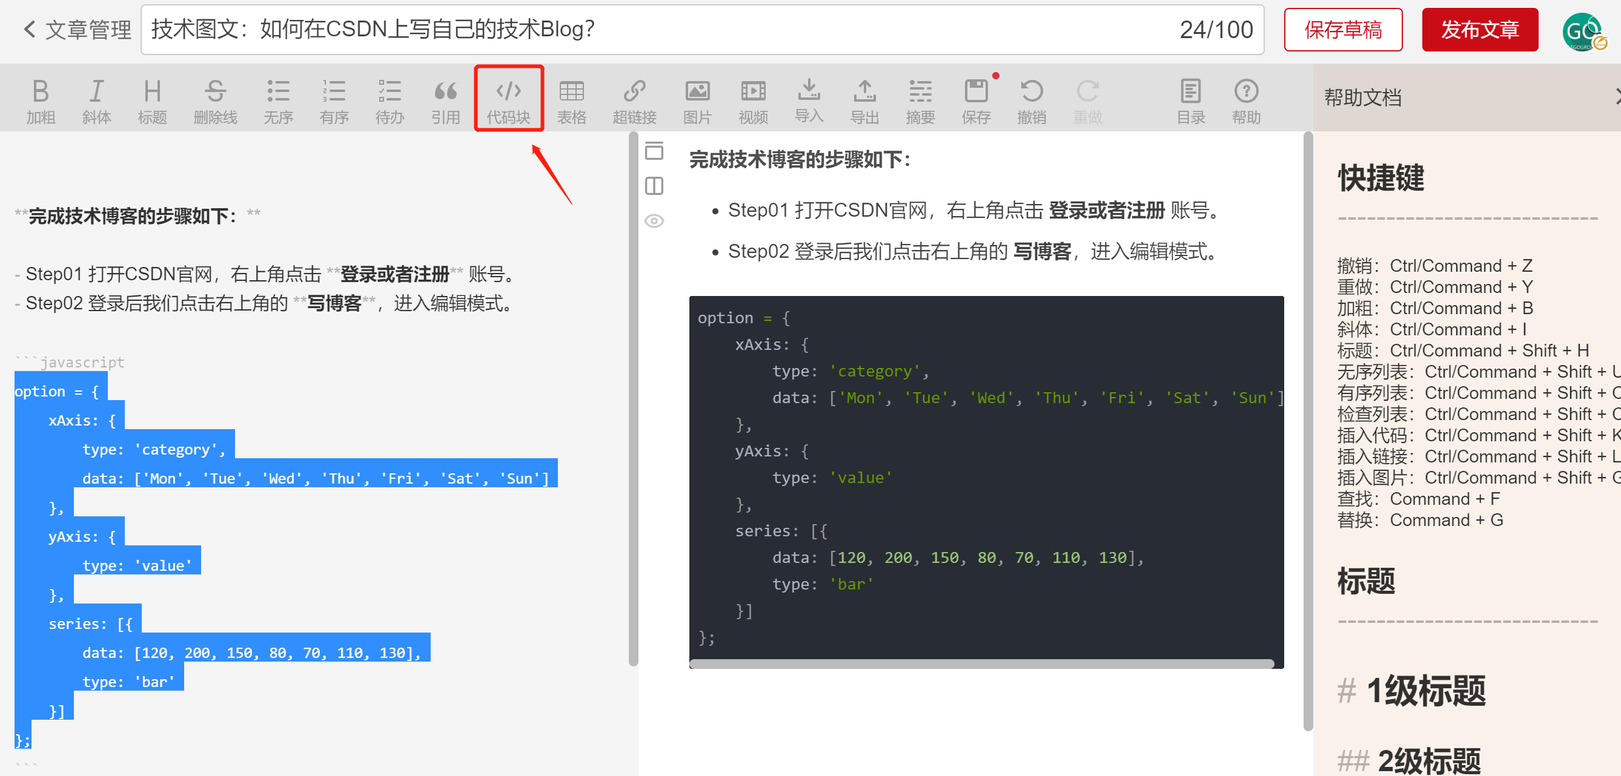Screen dimensions: 1621x776
Task: Apply strikethrough (删除线)
Action: pos(215,100)
